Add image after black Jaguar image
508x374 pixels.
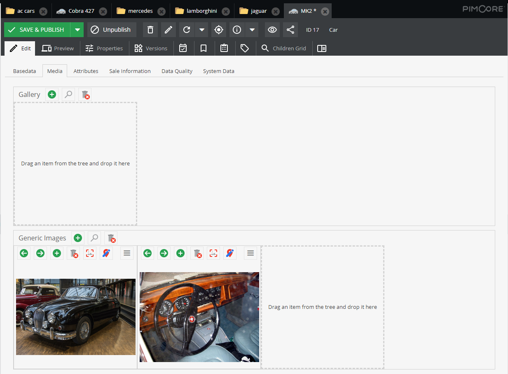[57, 253]
